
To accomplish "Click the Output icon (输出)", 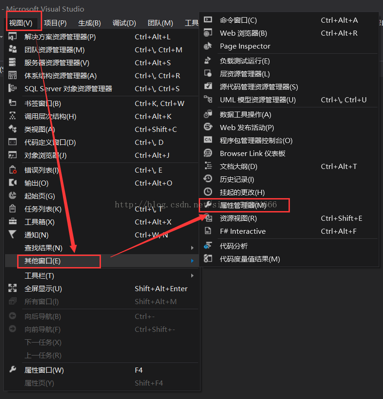I will coord(13,182).
